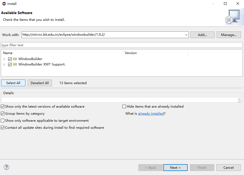Enable Show only software applicable to target environment
Screen dimensions: 244x175
pos(2,120)
